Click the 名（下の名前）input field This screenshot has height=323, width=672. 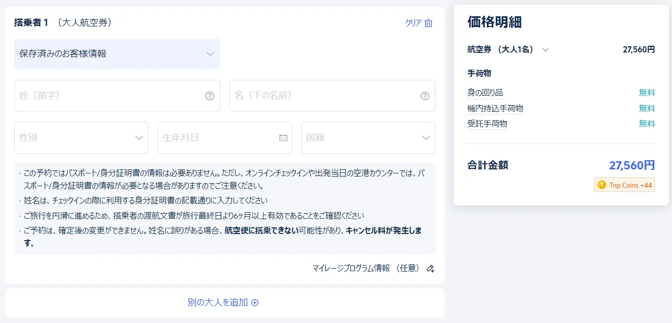tap(332, 96)
